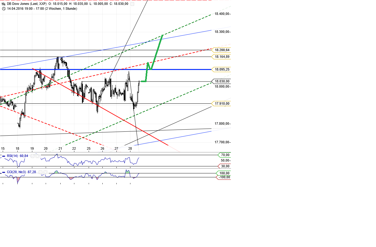Click the date label 21 on the time axis
The height and width of the screenshot is (247, 376).
(60, 148)
